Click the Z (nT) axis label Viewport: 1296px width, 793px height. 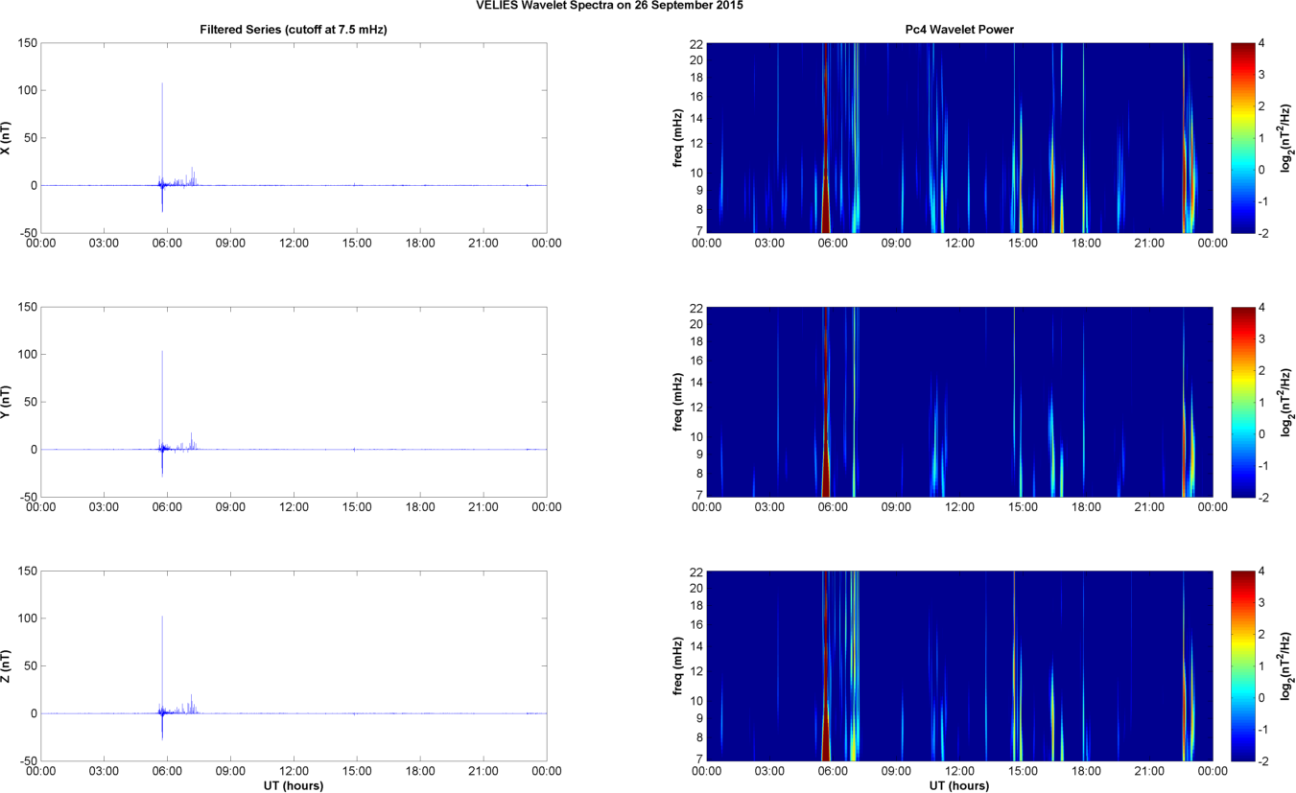point(6,665)
